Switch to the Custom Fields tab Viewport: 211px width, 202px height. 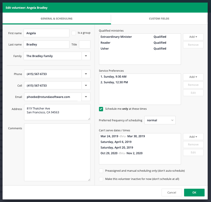click(159, 19)
